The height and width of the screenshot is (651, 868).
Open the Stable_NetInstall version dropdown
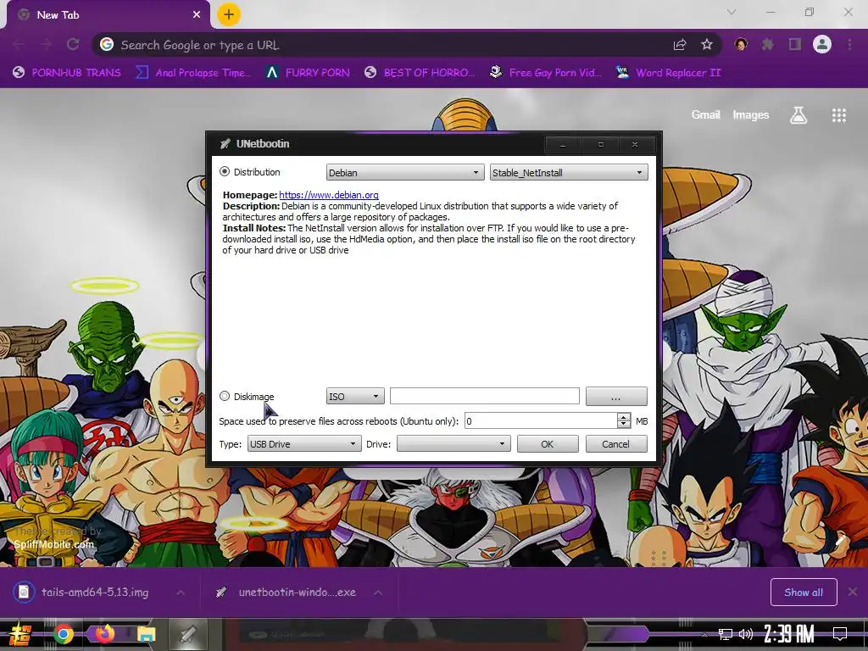click(x=569, y=173)
